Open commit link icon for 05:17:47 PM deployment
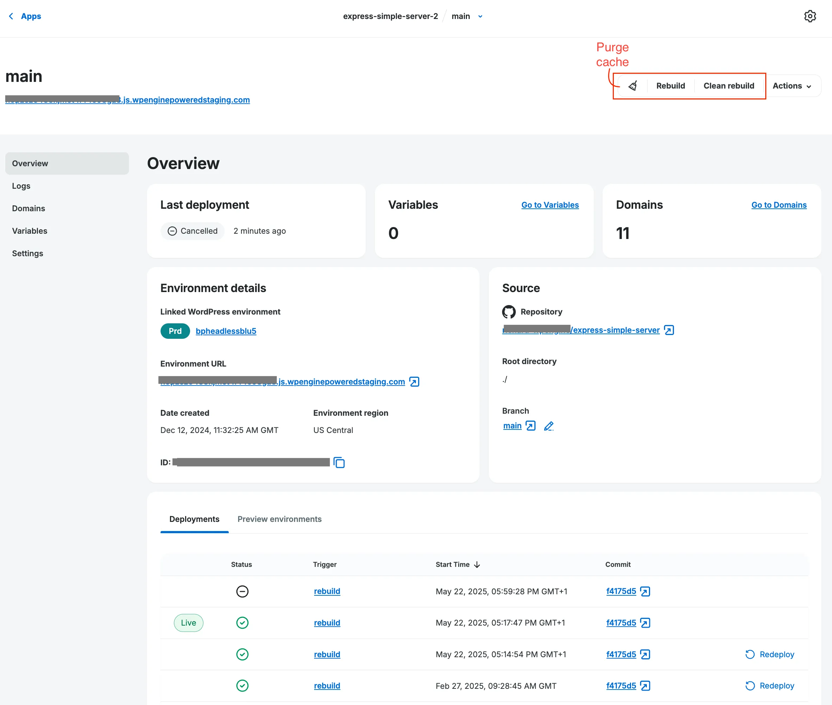Screen dimensions: 832x705 coord(645,623)
